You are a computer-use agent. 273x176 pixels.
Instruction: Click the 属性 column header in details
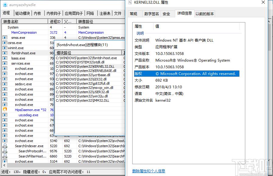point(143,26)
